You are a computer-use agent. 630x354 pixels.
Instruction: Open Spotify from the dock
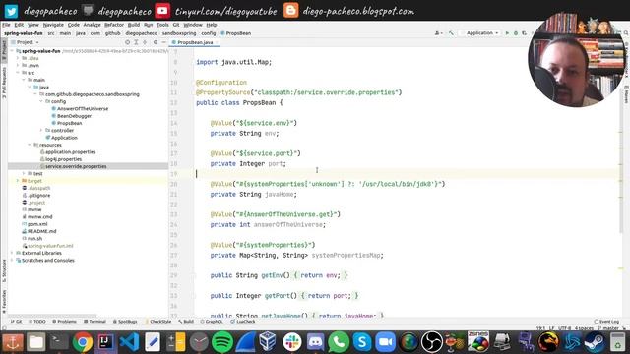coord(222,342)
